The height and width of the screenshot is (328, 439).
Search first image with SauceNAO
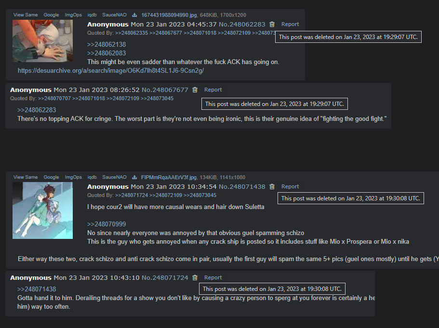coord(114,15)
